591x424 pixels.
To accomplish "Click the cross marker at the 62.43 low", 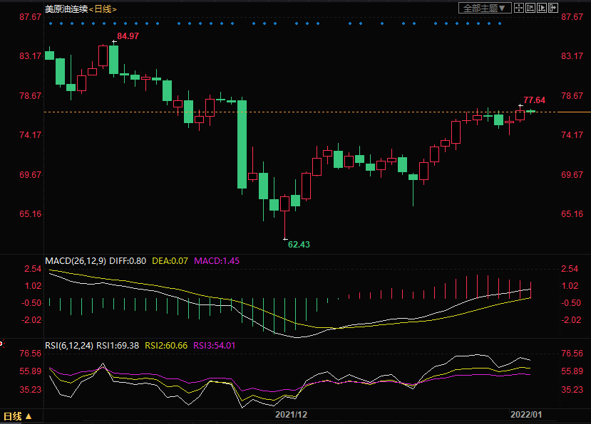I will (285, 238).
